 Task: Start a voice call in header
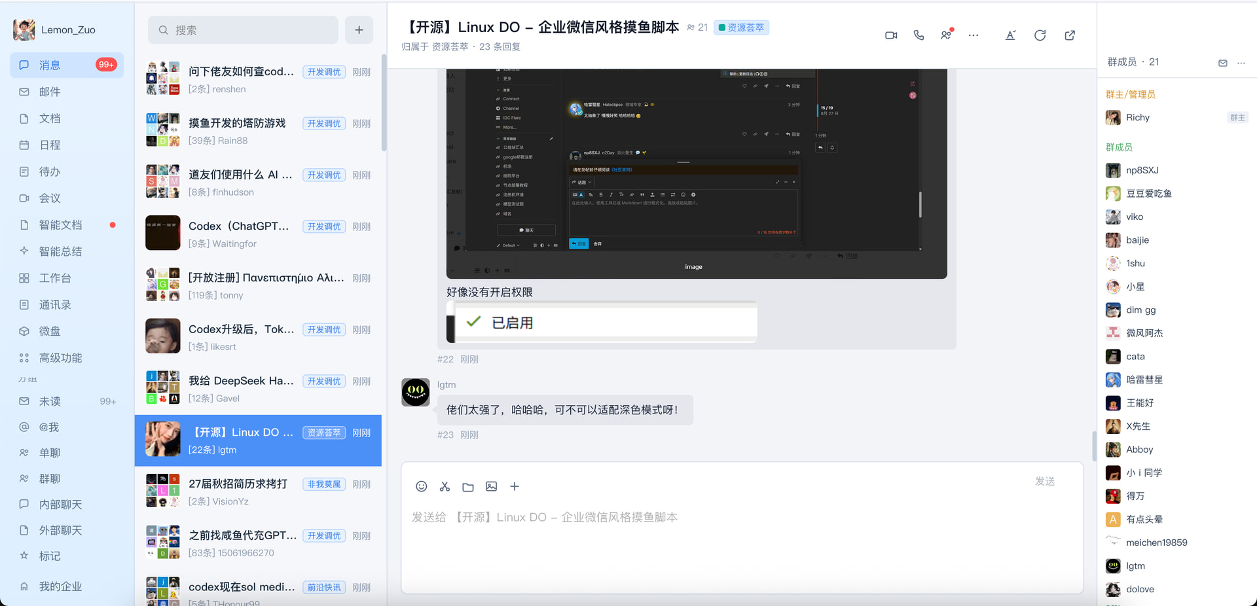[x=919, y=35]
